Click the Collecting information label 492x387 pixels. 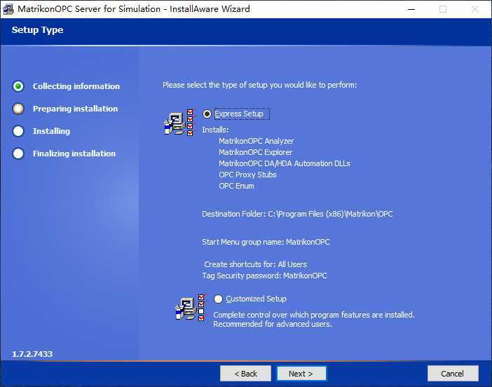coord(76,86)
